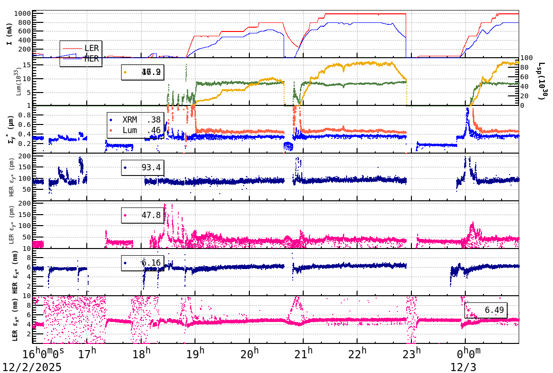Click the navy dot beside 6.16
Screen dimensions: 553x373
point(125,263)
